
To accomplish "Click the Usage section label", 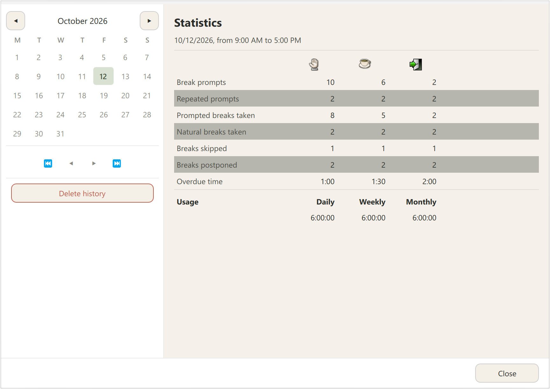I will point(187,202).
